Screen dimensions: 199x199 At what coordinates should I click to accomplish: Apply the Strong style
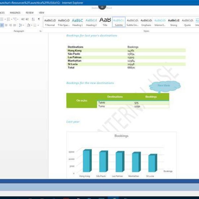point(173,22)
